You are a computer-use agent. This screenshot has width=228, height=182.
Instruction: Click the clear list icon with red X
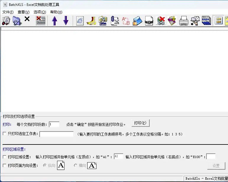41,21
